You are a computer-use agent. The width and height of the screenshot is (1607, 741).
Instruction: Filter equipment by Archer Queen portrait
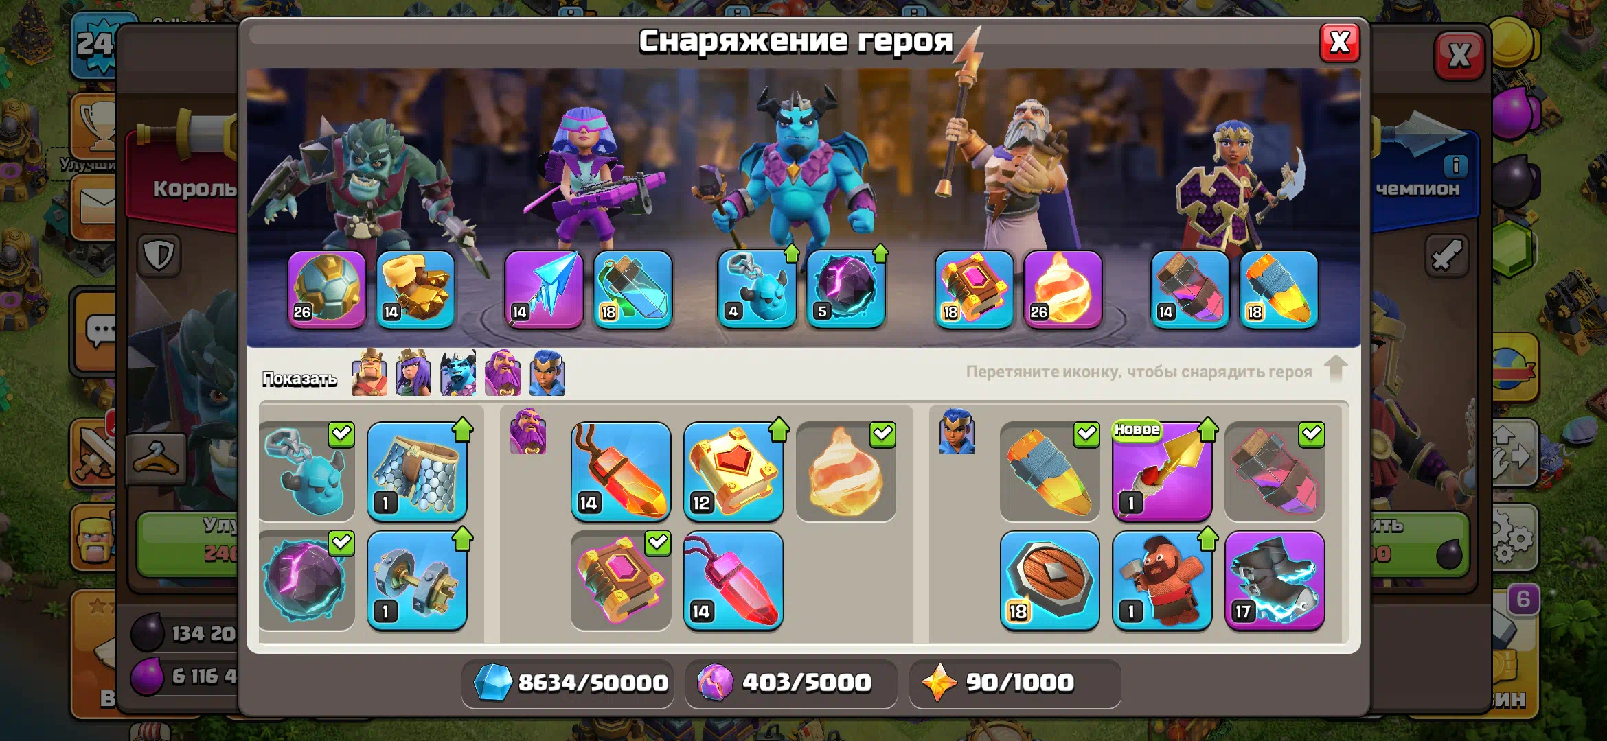point(413,373)
